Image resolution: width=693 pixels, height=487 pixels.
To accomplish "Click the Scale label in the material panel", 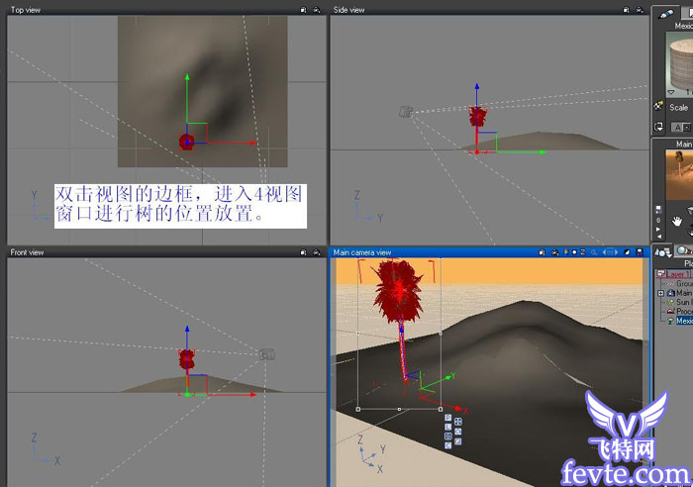I will pyautogui.click(x=678, y=107).
